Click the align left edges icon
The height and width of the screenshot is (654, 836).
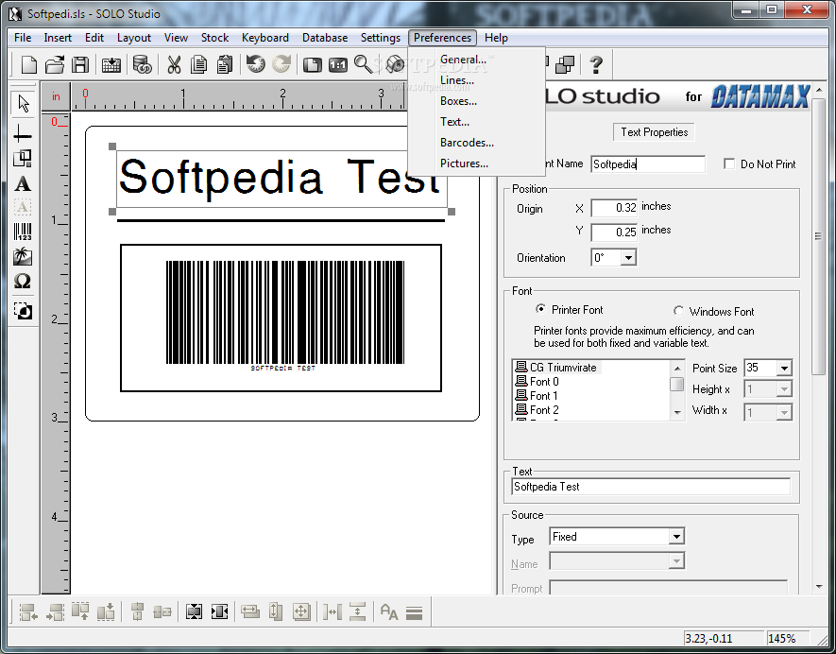(28, 611)
